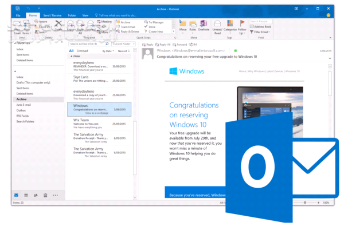Open the Filter Email dropdown
This screenshot has height=226, width=344.
(x=260, y=32)
